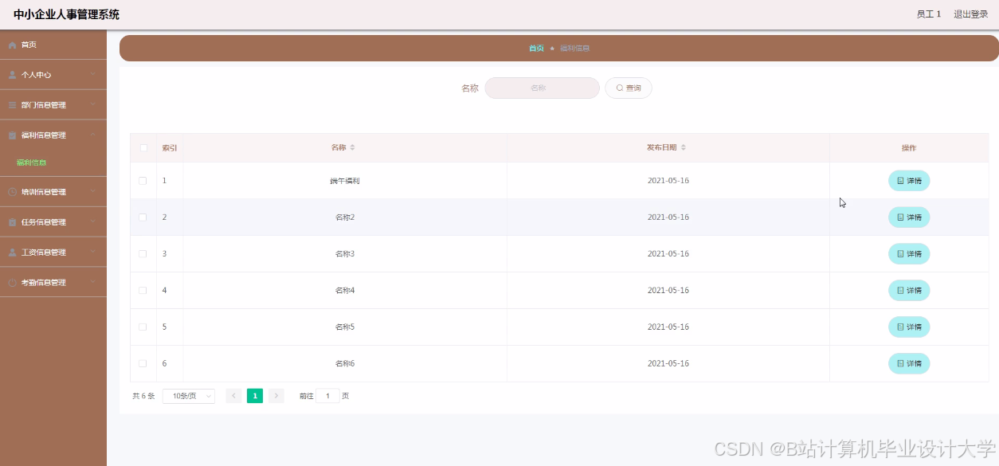Click the clipboard icon beside 任务信息管理
999x466 pixels.
coord(12,222)
